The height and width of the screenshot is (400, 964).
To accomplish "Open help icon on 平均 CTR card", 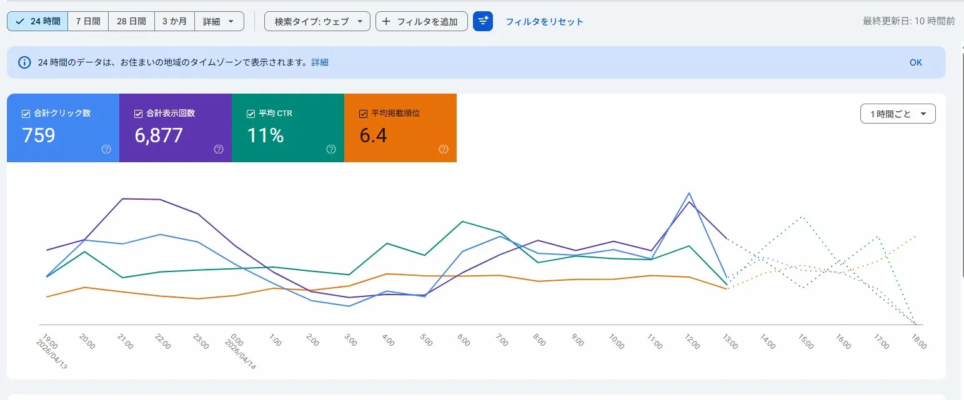I will [331, 149].
